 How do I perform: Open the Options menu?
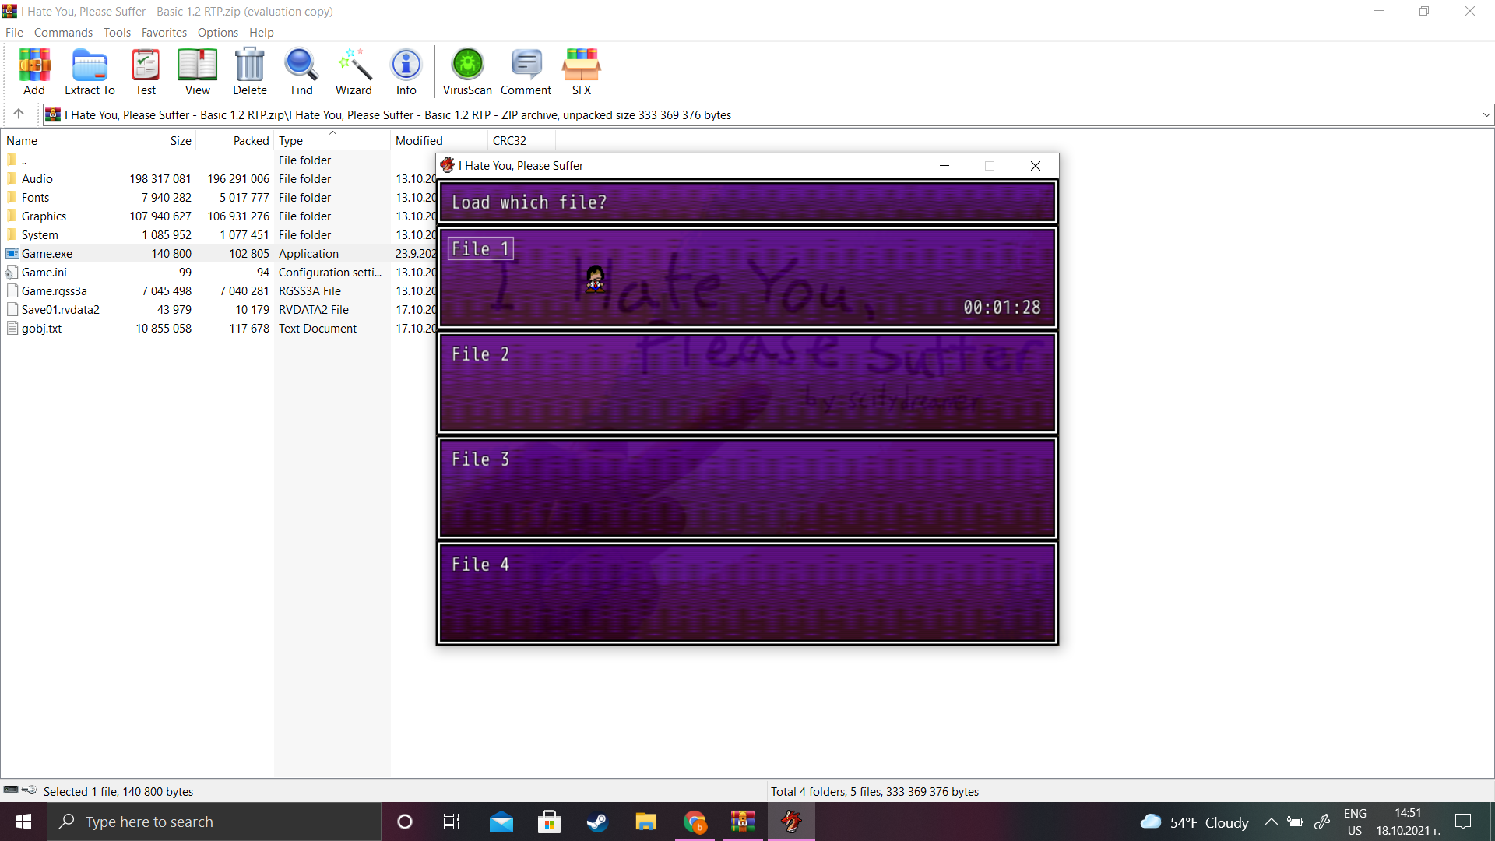[218, 33]
